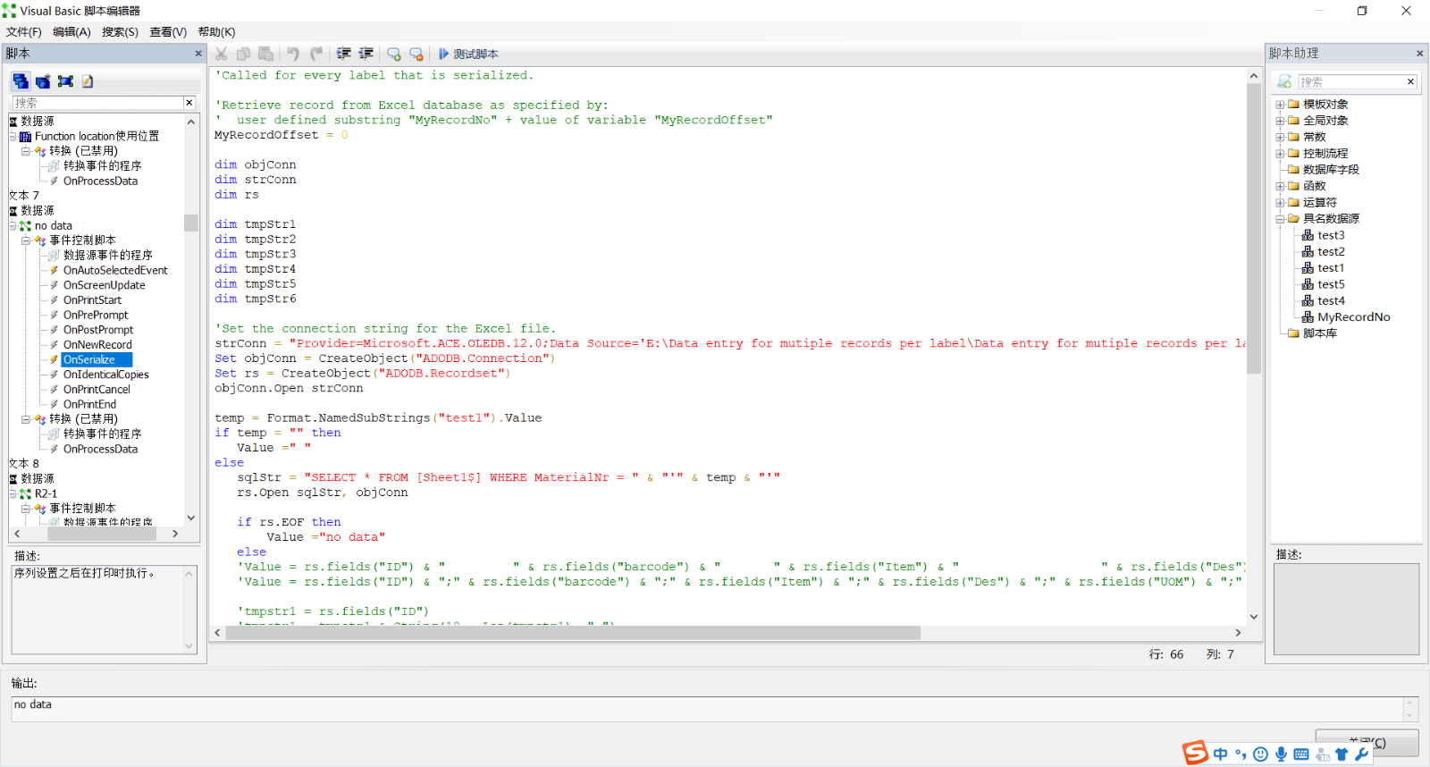This screenshot has height=767, width=1430.
Task: Open the 文件(F) menu
Action: [24, 32]
